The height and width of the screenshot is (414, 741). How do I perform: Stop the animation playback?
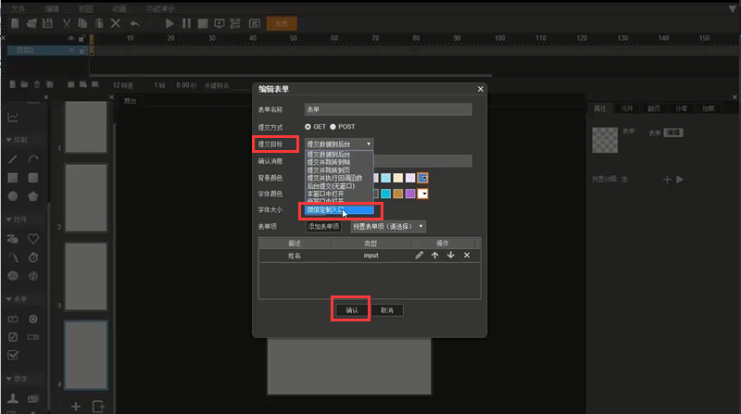tap(203, 23)
